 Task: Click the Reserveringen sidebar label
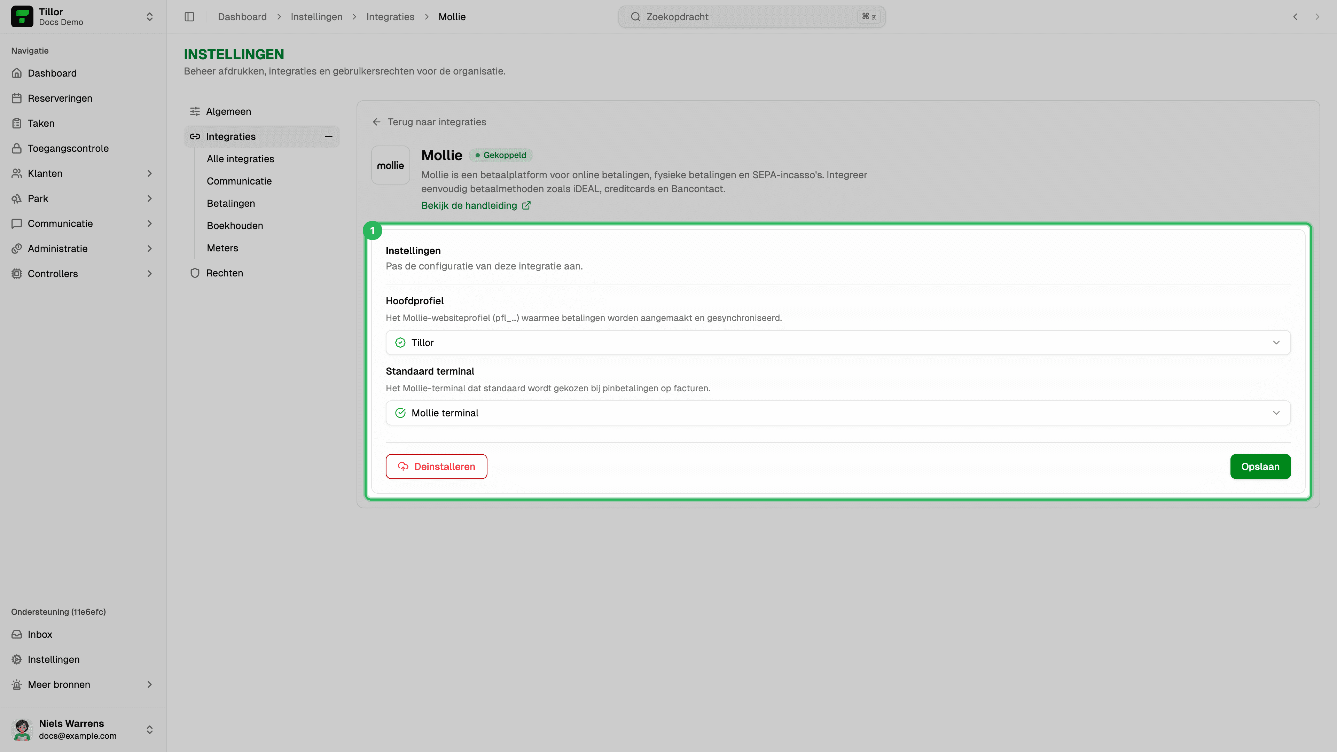tap(60, 98)
